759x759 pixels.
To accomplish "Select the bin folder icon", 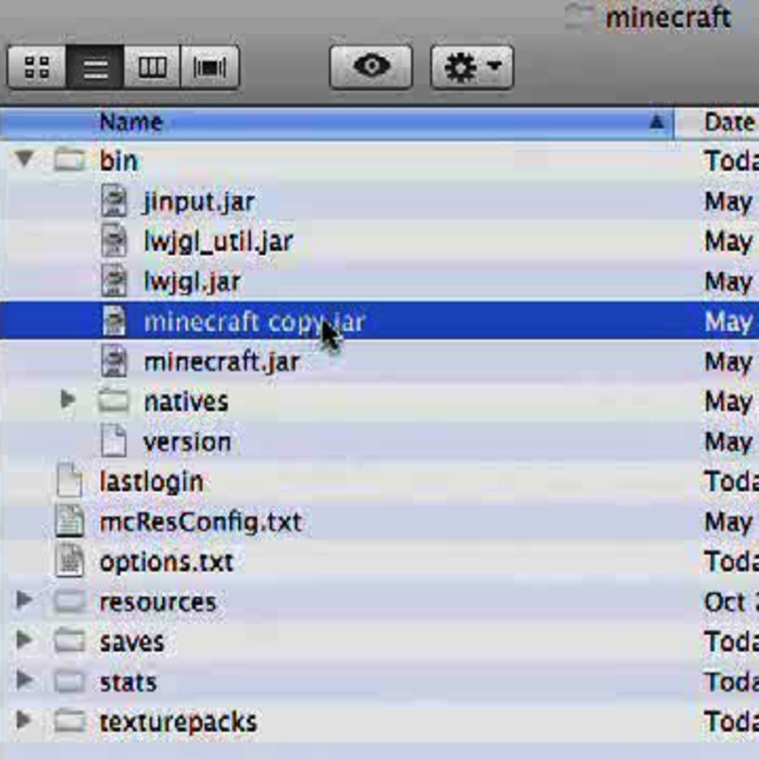I will click(x=69, y=159).
